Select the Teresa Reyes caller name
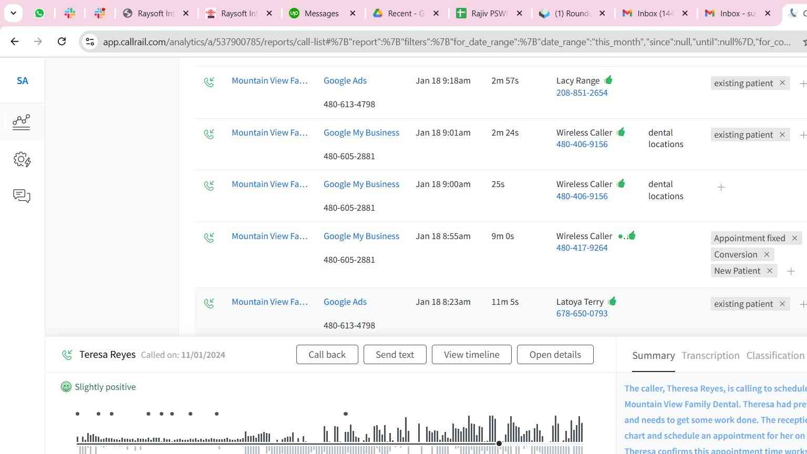The width and height of the screenshot is (807, 454). (107, 355)
